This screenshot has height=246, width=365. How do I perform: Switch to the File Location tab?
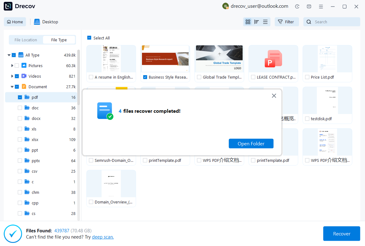[26, 40]
